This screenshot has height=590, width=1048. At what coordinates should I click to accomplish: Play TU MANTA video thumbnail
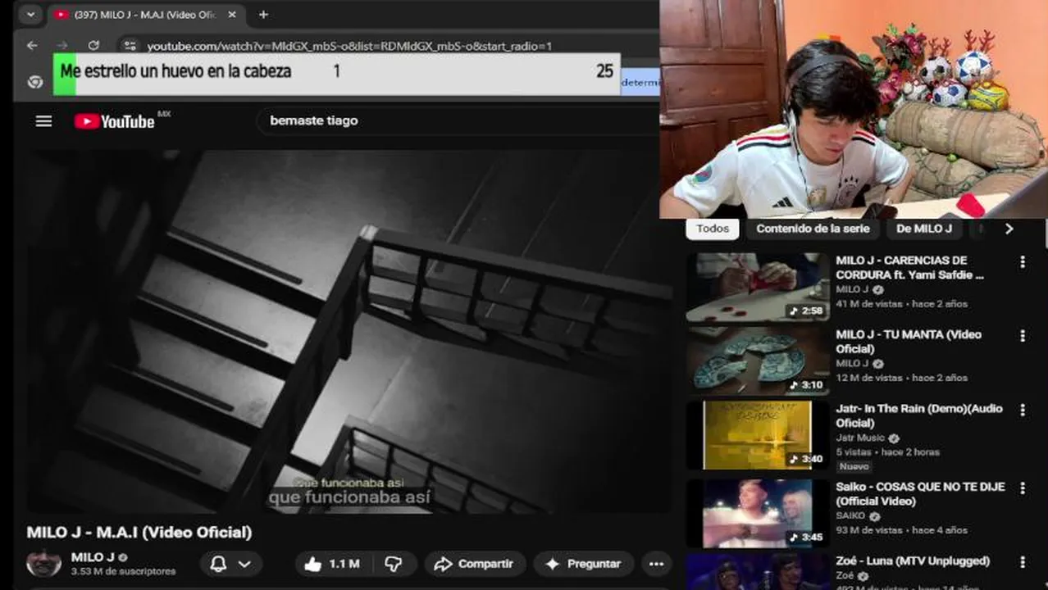(x=758, y=361)
